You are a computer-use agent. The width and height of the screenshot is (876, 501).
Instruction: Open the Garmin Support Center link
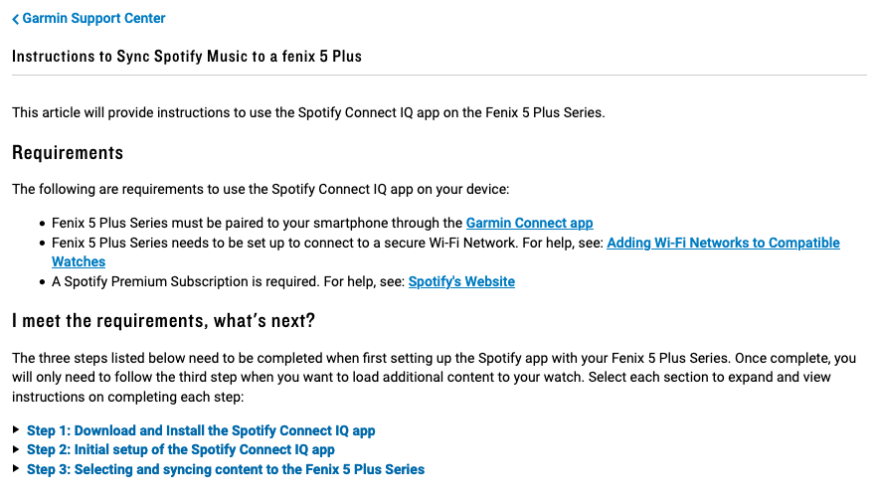[93, 18]
